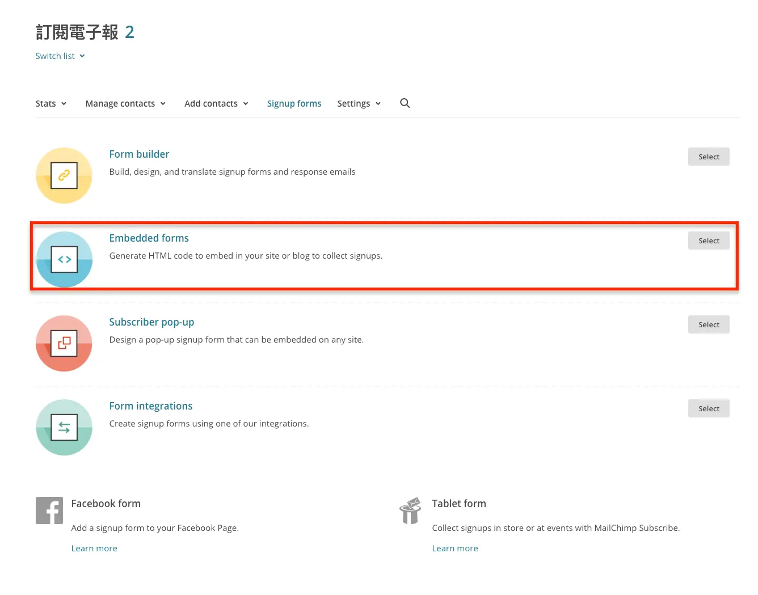
Task: Click the text 'Add a signup form to your Facebook Page'
Action: click(155, 528)
